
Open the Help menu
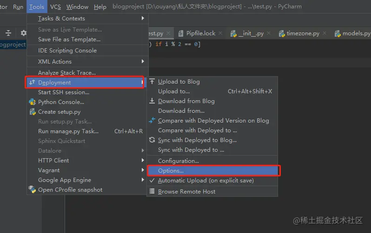pos(100,7)
